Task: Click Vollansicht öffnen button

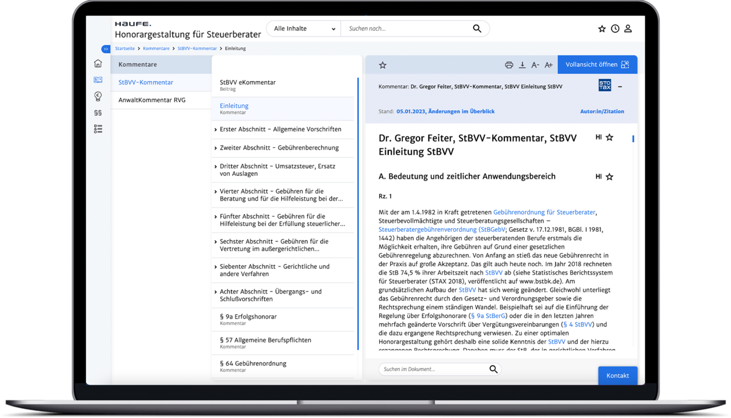Action: pos(597,65)
